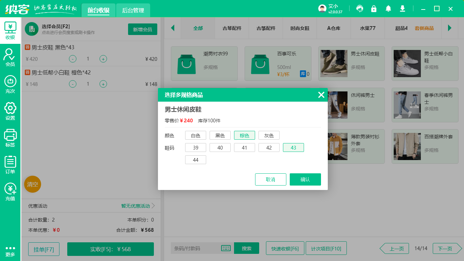The image size is (464, 261).
Task: Select the 时尚女鞋 category tab
Action: 300,28
